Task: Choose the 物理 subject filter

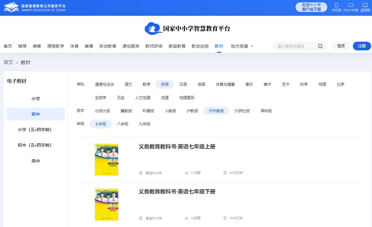Action: coord(322,84)
